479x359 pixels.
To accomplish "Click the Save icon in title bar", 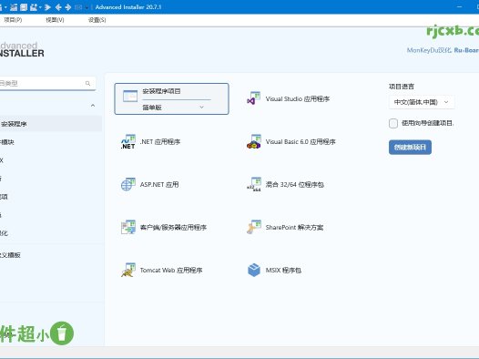I will [x=24, y=7].
